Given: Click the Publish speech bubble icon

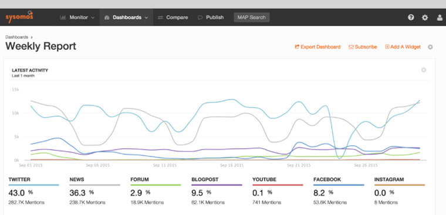Looking at the screenshot, I should pyautogui.click(x=200, y=18).
